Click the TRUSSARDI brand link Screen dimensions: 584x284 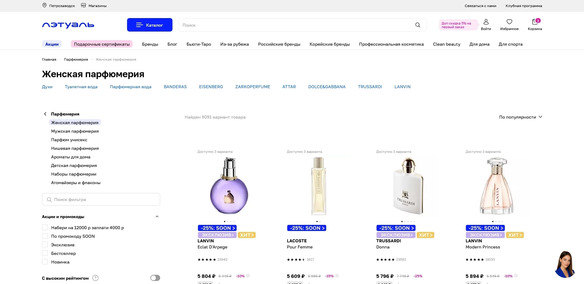[x=370, y=87]
